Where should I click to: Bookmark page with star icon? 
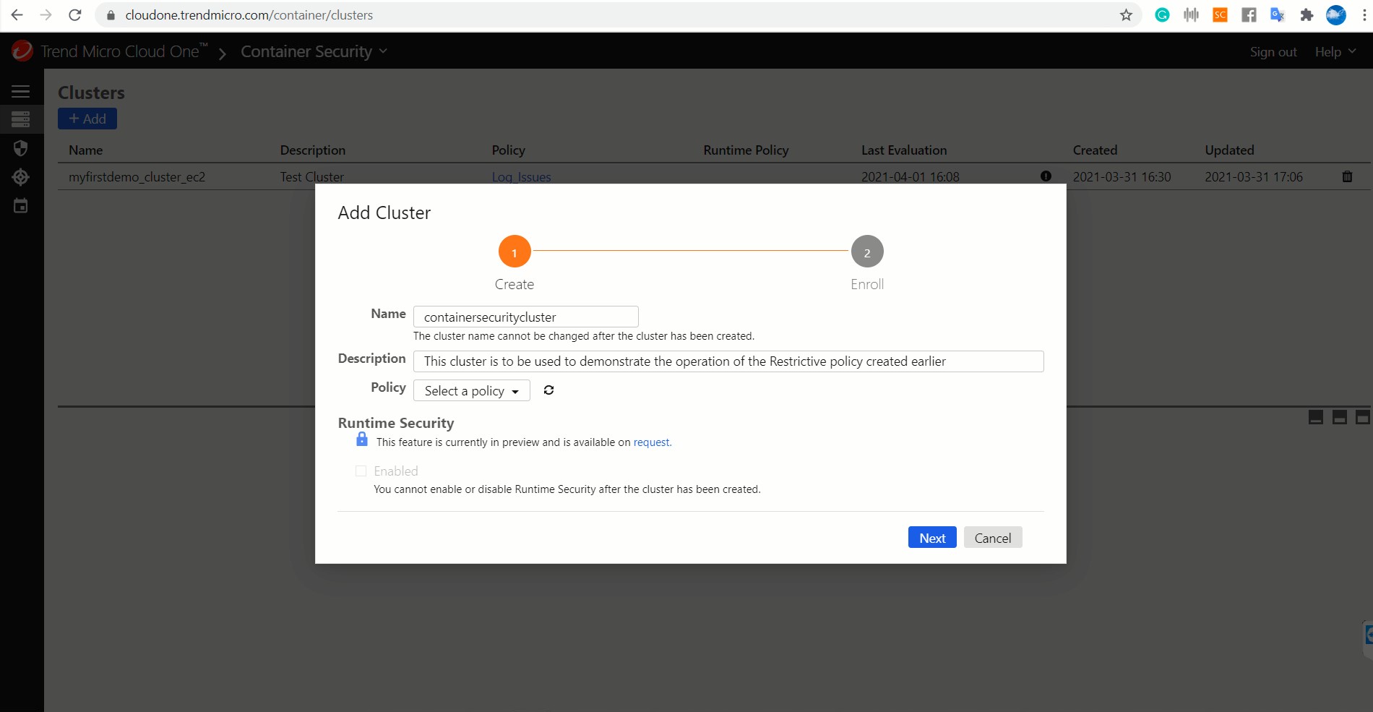(1126, 15)
